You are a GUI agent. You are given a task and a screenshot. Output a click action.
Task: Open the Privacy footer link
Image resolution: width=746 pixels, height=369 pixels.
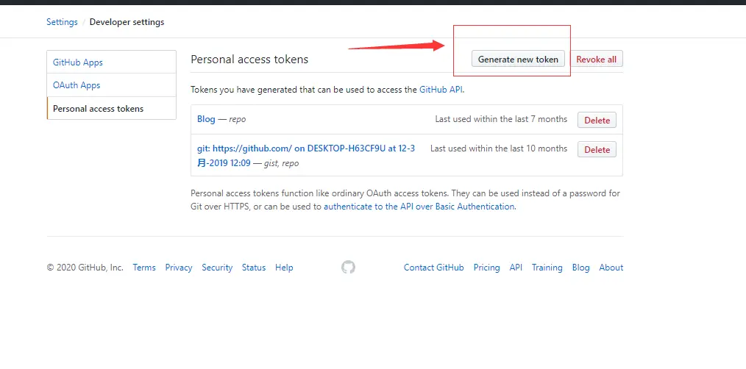[179, 268]
